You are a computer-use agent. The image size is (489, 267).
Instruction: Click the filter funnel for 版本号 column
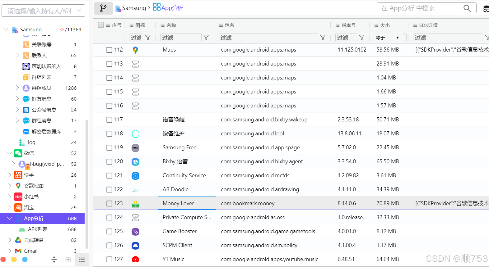362,38
